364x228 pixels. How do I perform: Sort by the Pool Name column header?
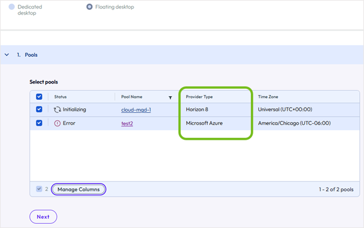132,97
